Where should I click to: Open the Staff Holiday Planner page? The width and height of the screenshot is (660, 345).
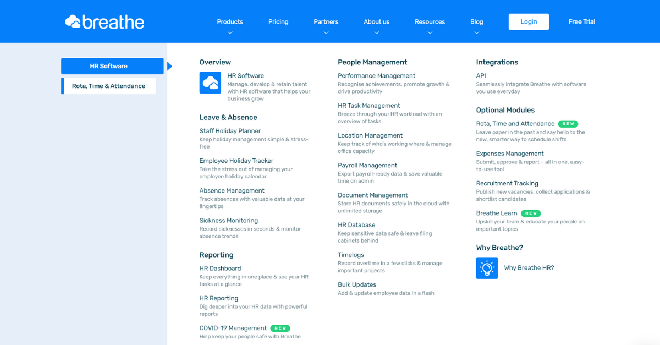pos(230,130)
